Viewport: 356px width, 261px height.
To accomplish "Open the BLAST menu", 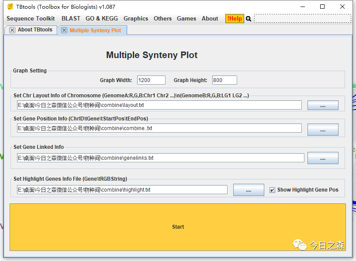I will click(71, 18).
